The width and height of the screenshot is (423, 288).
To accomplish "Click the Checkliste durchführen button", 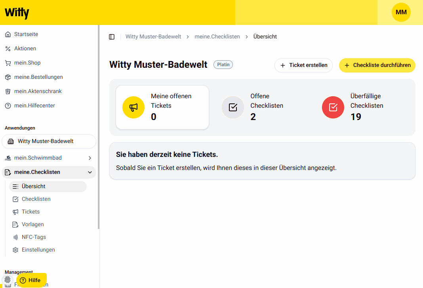I will (x=377, y=65).
